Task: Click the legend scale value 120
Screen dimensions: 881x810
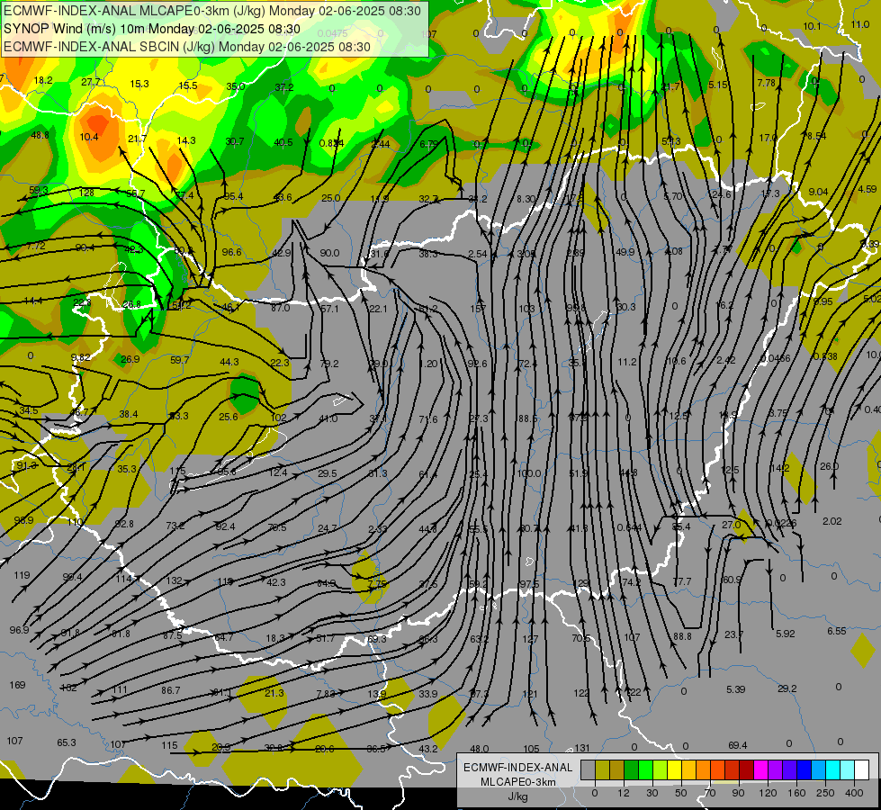Action: pyautogui.click(x=768, y=793)
